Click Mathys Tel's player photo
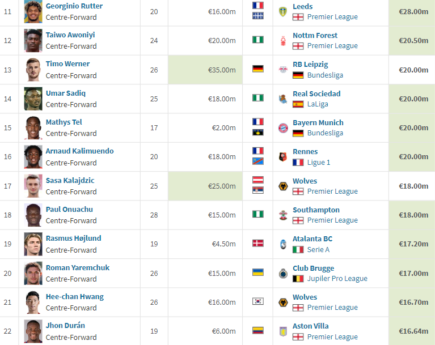This screenshot has width=435, height=345. pos(33,128)
